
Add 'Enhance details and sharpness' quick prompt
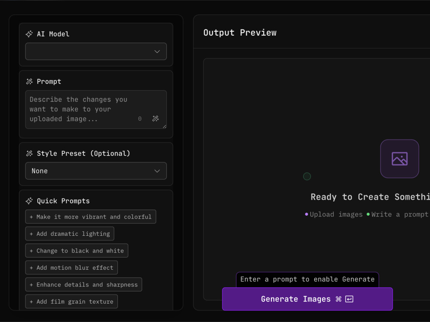tap(84, 285)
